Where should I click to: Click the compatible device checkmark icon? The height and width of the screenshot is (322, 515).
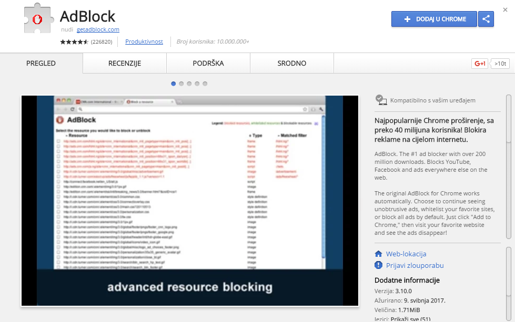381,100
